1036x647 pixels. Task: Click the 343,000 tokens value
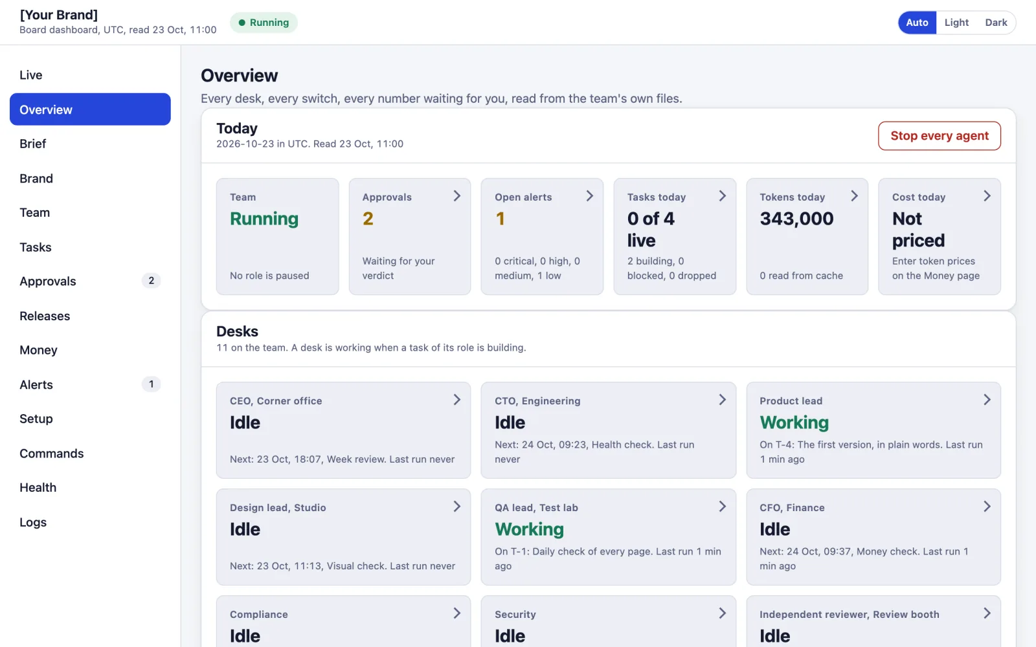[796, 219]
